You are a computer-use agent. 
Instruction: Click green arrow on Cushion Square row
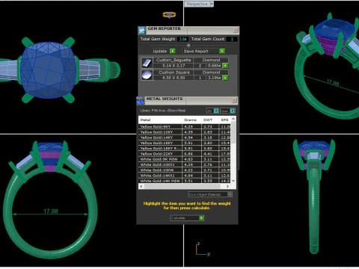click(225, 78)
